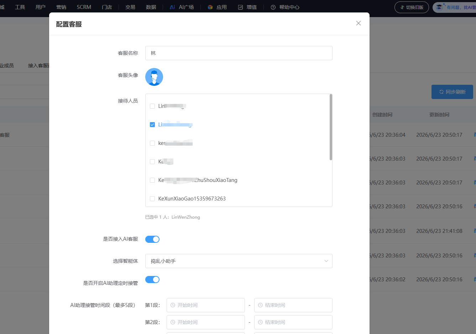The image size is (476, 334).
Task: Click 第1段 结束时间 field
Action: (293, 305)
